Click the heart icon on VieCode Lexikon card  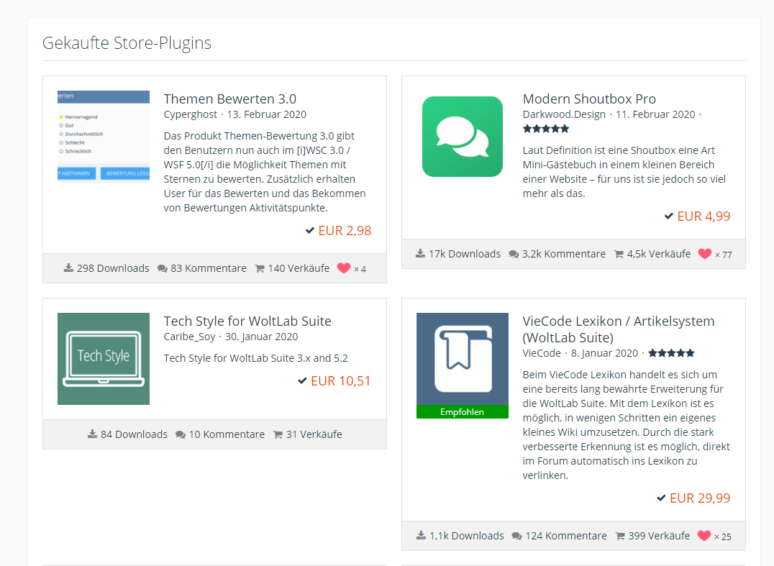coord(704,536)
